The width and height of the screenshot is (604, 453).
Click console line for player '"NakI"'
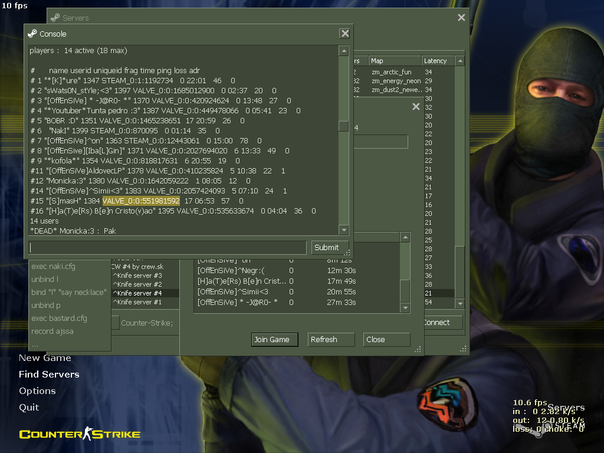125,130
